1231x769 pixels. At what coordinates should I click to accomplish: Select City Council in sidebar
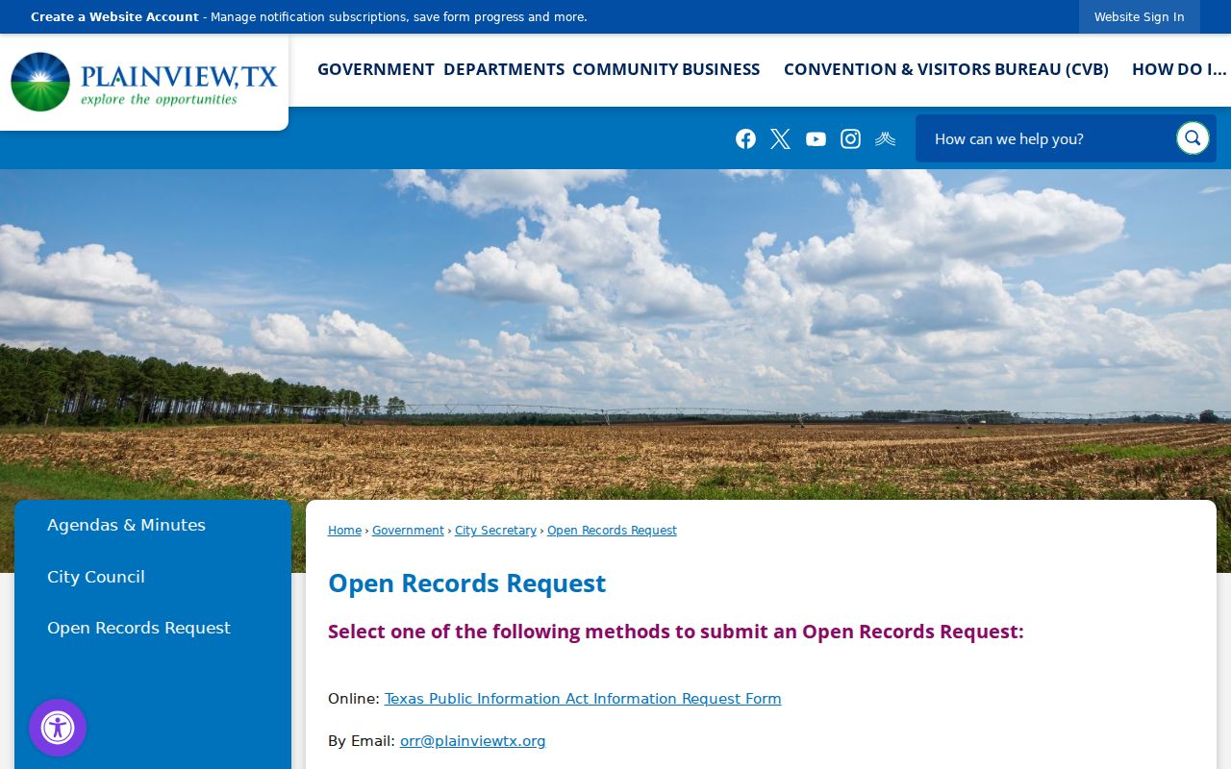[96, 577]
